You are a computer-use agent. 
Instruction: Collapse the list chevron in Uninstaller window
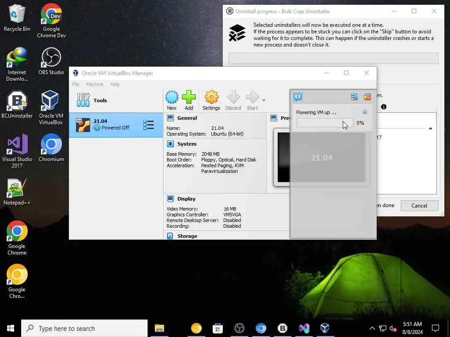tap(430, 129)
